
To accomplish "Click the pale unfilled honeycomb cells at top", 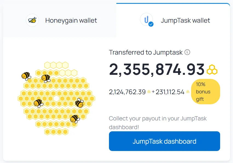I will (x=56, y=65).
